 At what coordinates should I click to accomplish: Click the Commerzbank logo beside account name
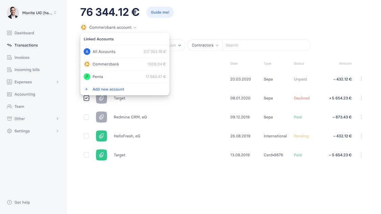(x=83, y=27)
